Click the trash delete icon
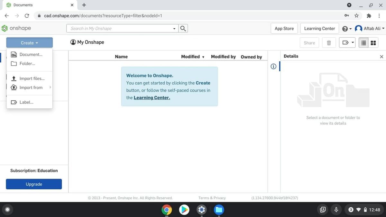The height and width of the screenshot is (217, 386). pyautogui.click(x=329, y=43)
